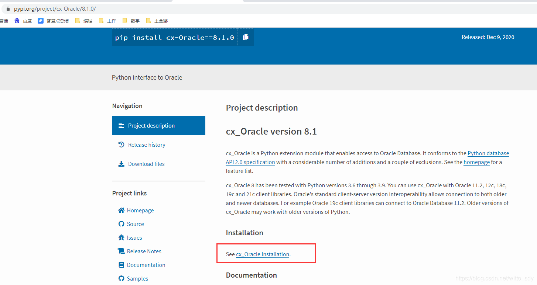
Task: Open the 工作 bookmark folder
Action: coord(107,21)
